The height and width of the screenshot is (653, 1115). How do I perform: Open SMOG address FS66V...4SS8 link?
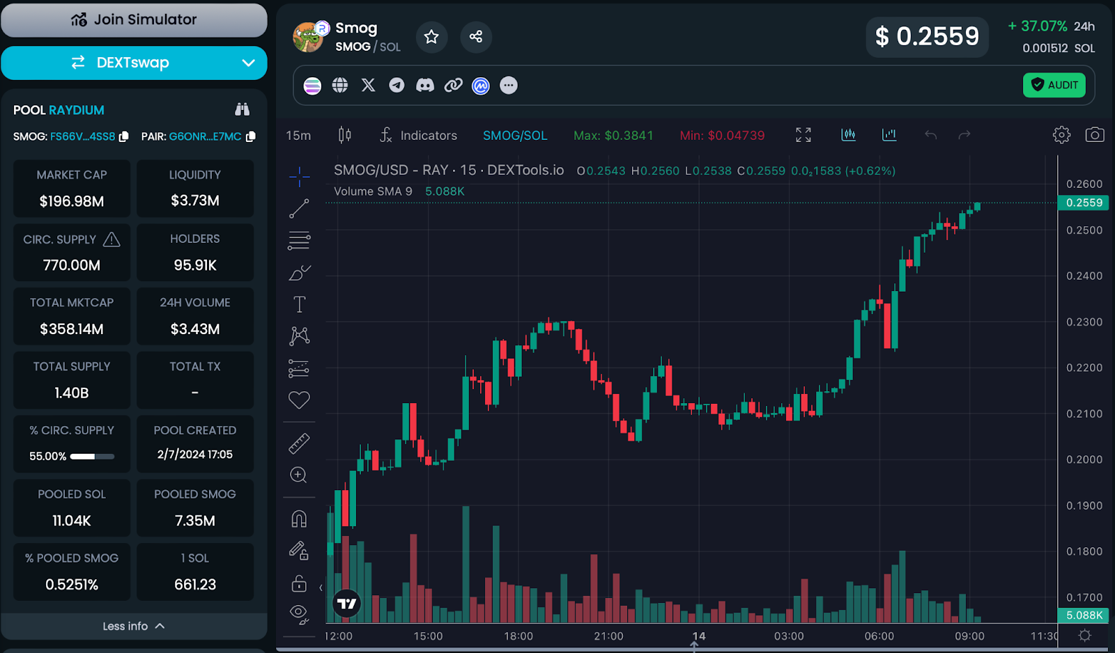coord(82,136)
